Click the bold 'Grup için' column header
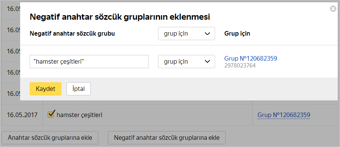The width and height of the screenshot is (340, 147). pyautogui.click(x=237, y=34)
